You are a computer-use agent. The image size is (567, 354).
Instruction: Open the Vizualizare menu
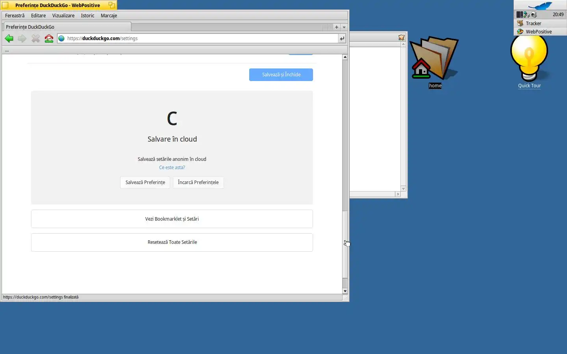point(63,16)
